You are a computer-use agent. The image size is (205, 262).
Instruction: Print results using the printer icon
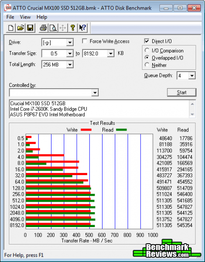click(43, 28)
